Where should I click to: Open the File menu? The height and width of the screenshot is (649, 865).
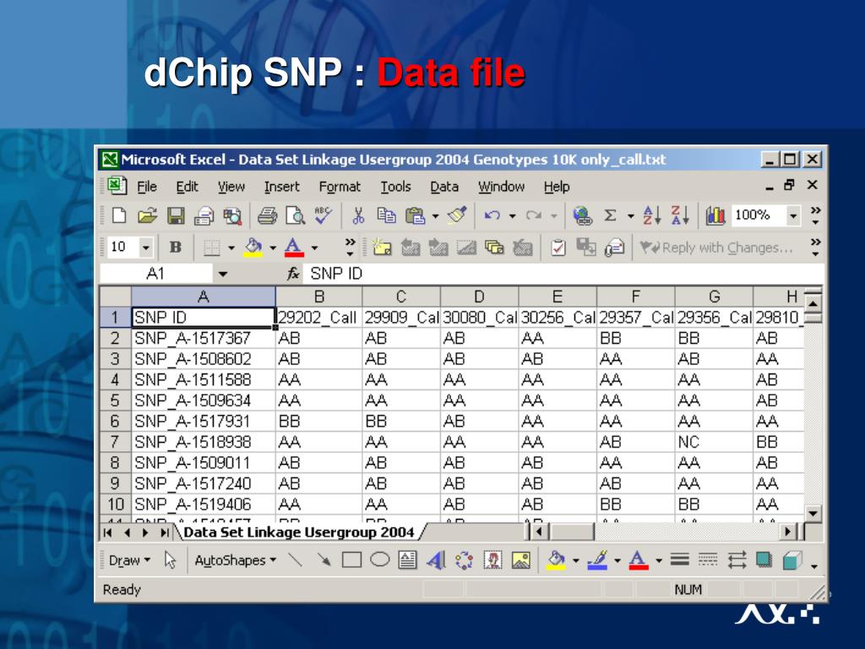[147, 187]
